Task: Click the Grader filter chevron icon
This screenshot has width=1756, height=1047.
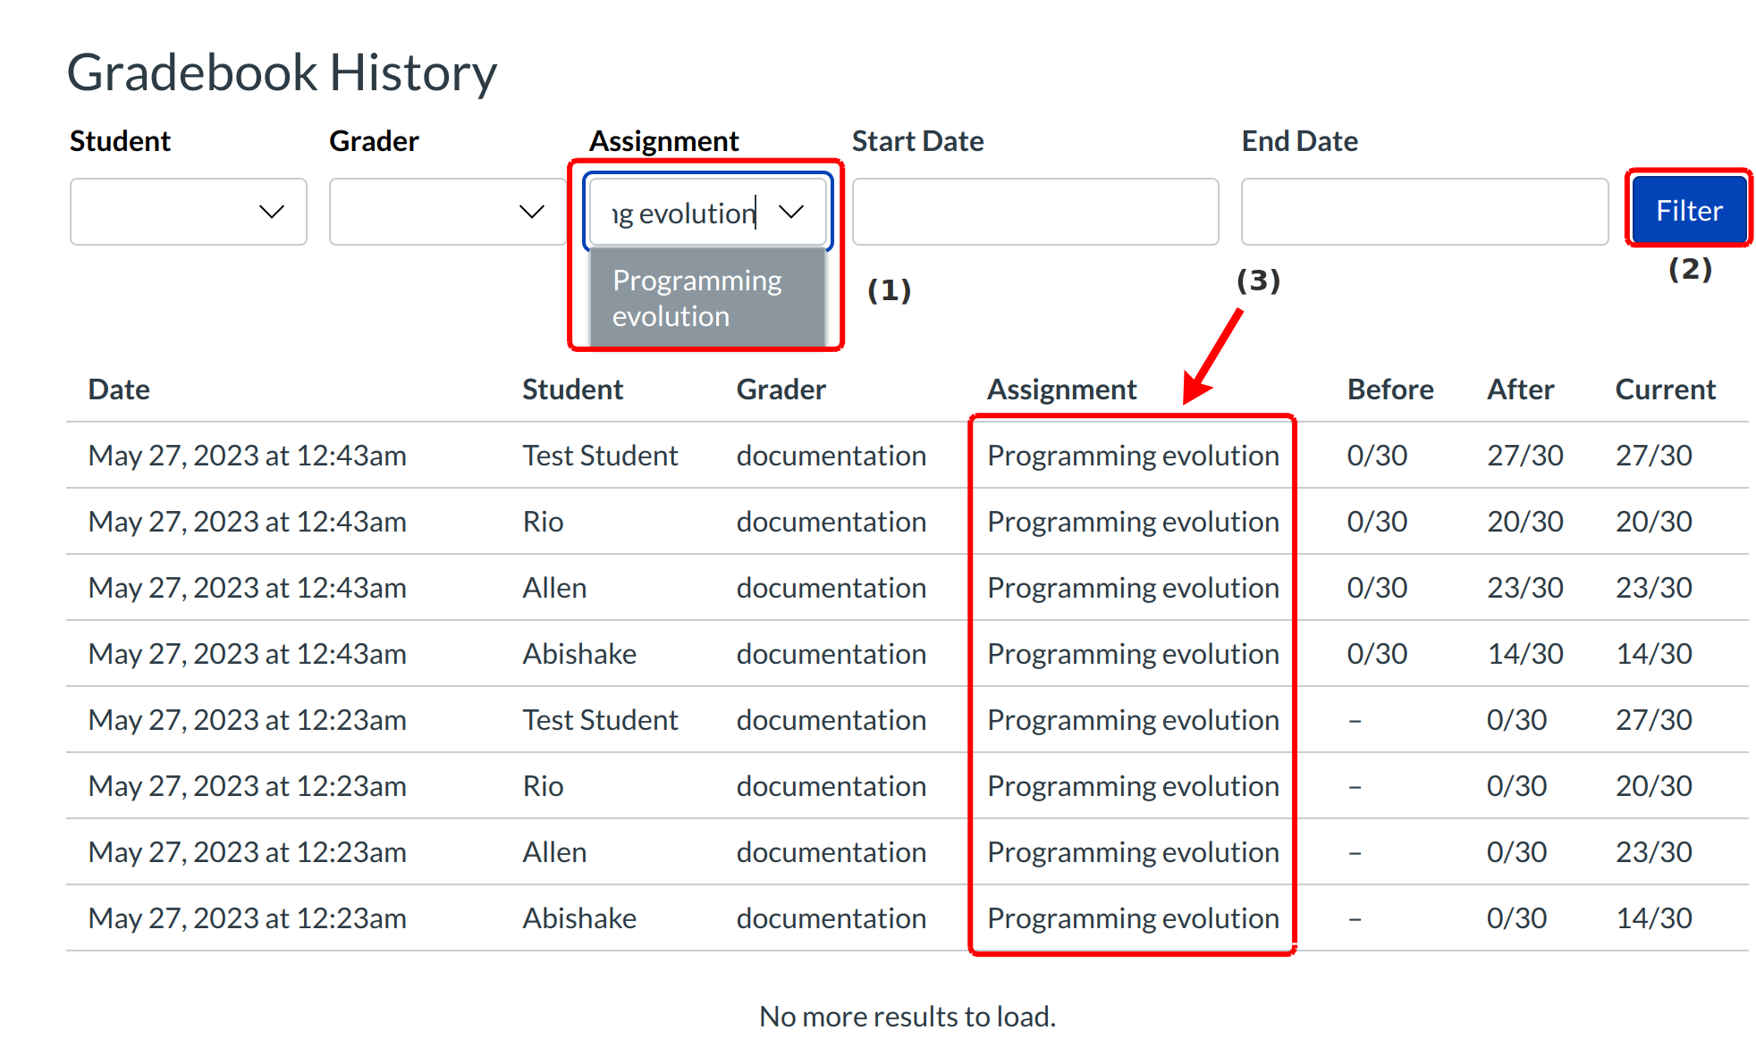Action: tap(532, 212)
